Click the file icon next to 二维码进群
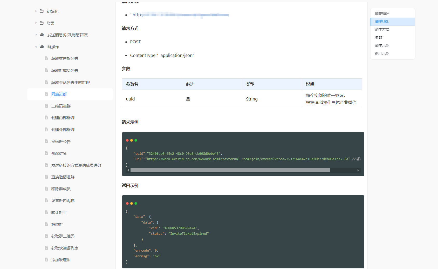This screenshot has height=269, width=438. coord(46,106)
